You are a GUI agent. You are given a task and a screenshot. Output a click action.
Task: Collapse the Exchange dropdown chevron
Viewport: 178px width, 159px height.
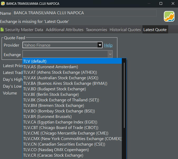click(110, 54)
